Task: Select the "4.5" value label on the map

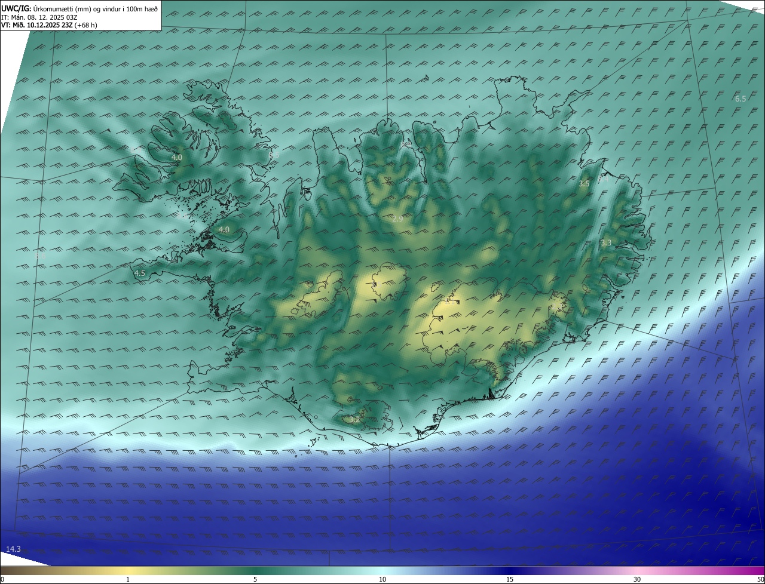Action: click(140, 273)
